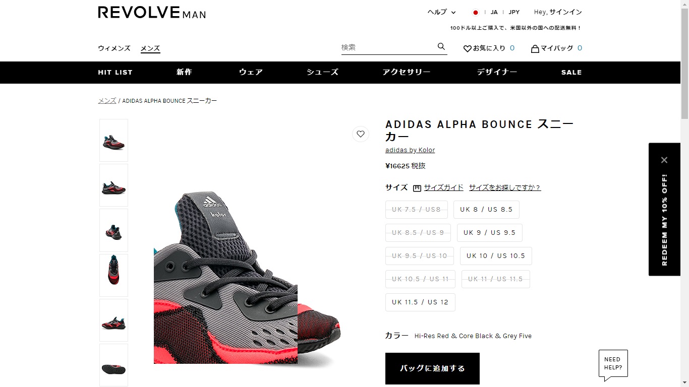Screen dimensions: 689x387
Task: Expand the ヘルプ help dropdown
Action: pyautogui.click(x=441, y=12)
